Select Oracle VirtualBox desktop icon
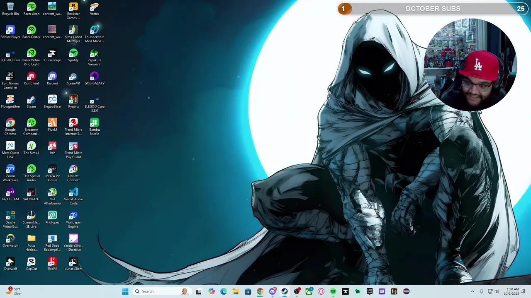Viewport: 531px width, 298px height. click(10, 219)
